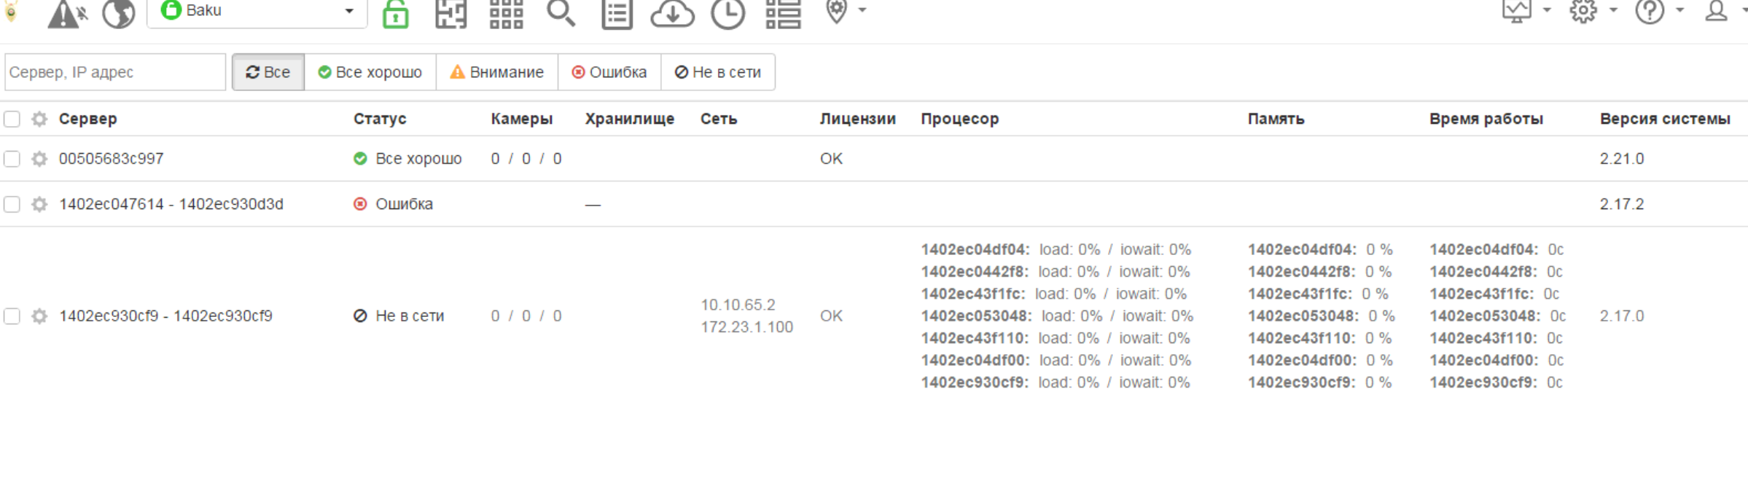1748x494 pixels.
Task: Filter by 'Внимание' status
Action: pos(497,72)
